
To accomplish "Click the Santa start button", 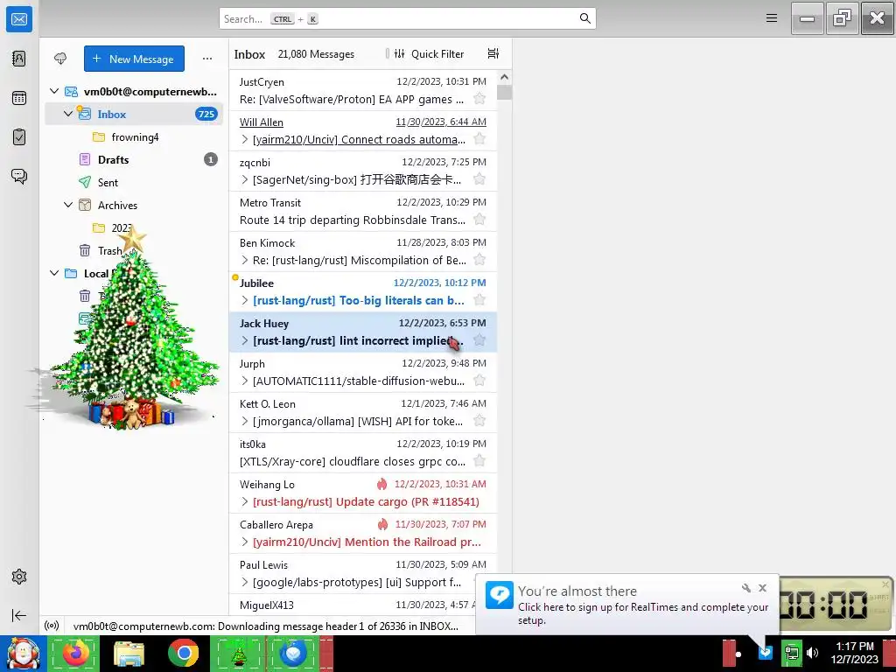I will tap(22, 653).
